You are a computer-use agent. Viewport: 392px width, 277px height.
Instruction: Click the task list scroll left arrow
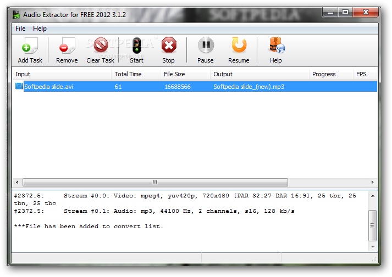pyautogui.click(x=17, y=182)
